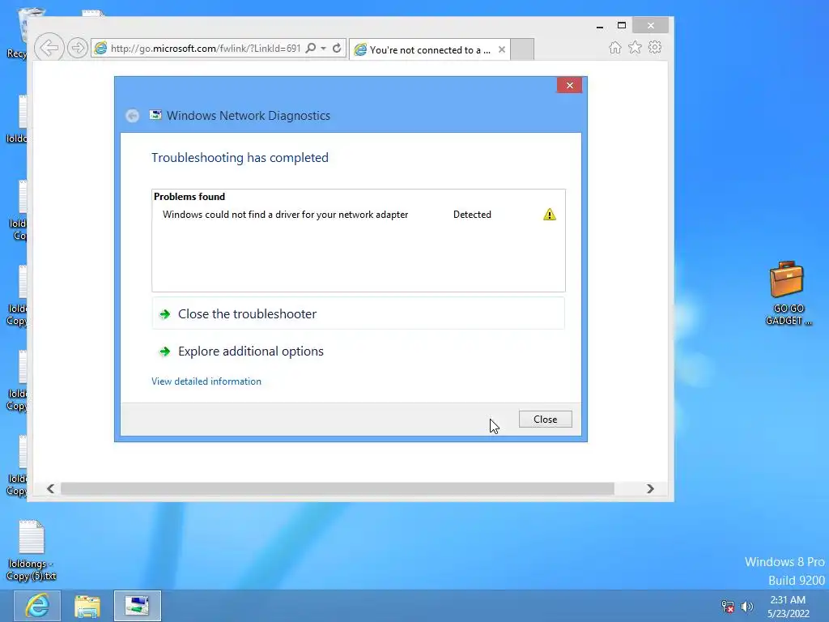Click the Windows Network Diagnostics title icon
The image size is (829, 622).
tap(155, 115)
